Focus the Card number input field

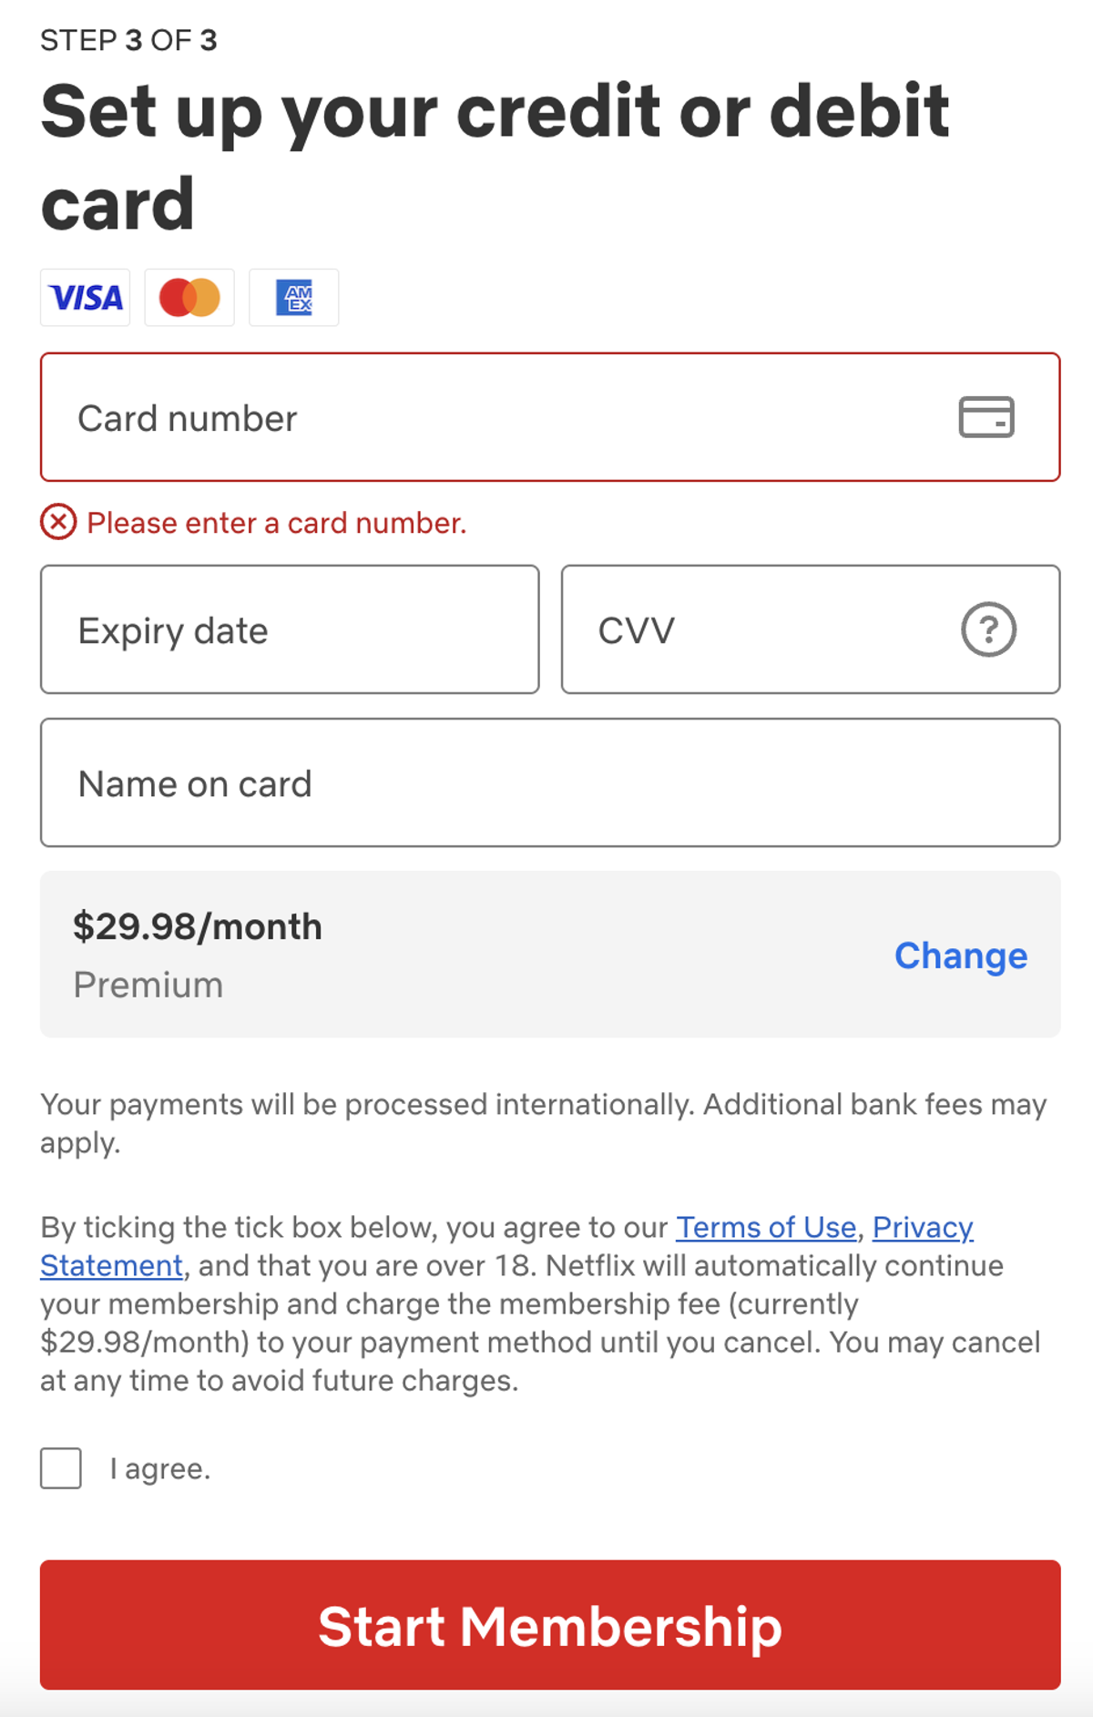pos(550,417)
